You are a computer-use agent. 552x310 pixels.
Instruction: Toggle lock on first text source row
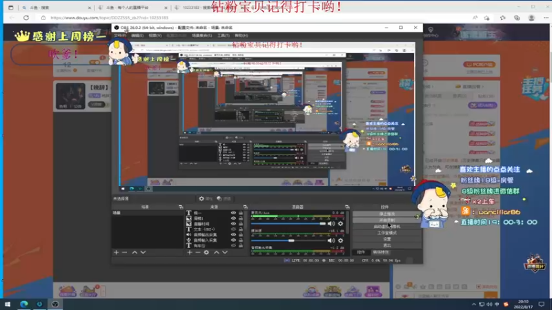241,213
